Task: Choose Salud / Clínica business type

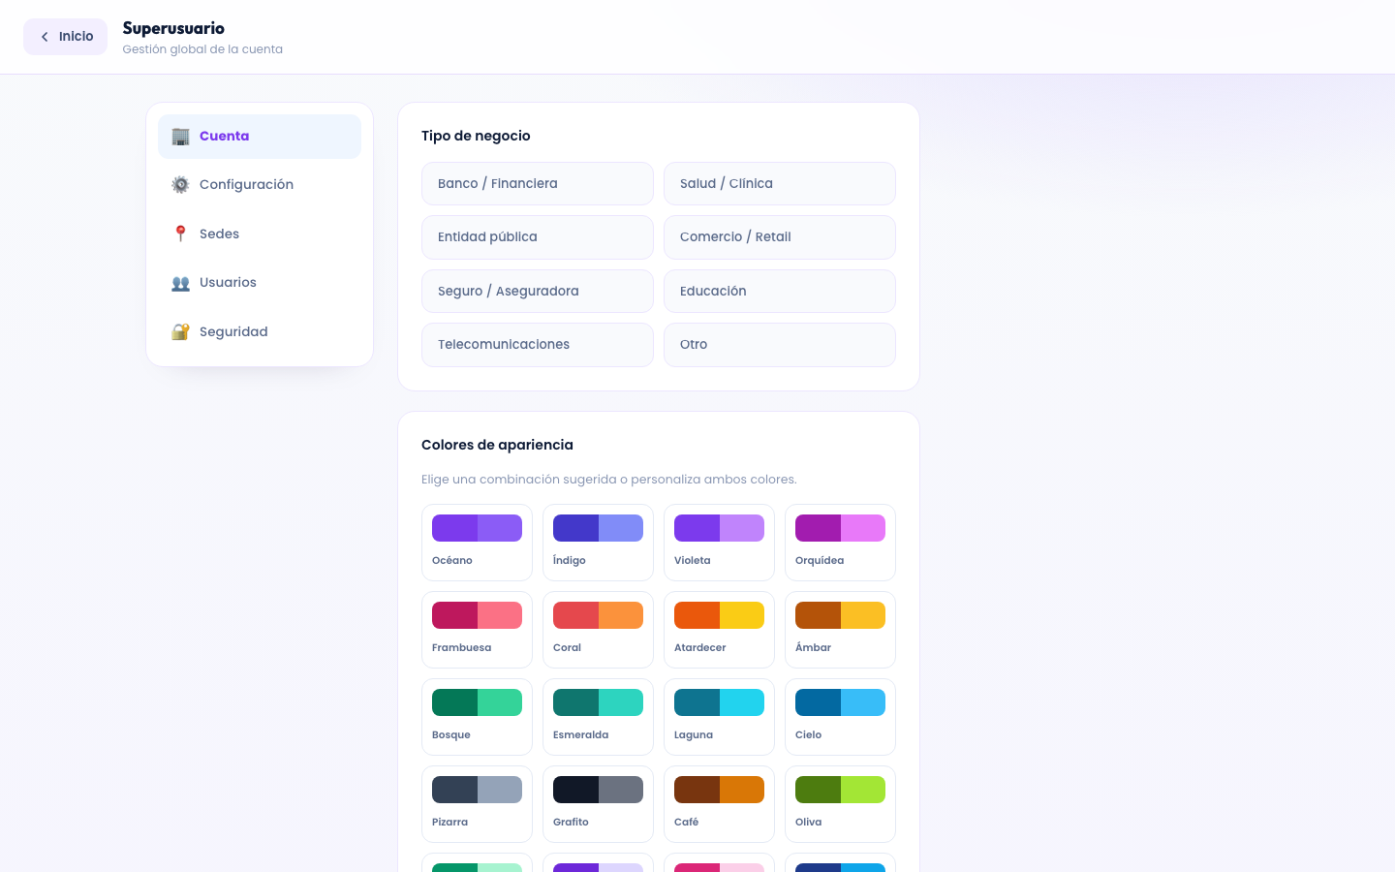Action: (780, 183)
